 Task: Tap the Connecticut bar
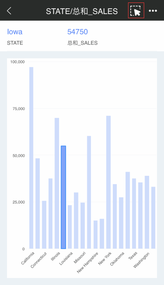[x=44, y=225]
